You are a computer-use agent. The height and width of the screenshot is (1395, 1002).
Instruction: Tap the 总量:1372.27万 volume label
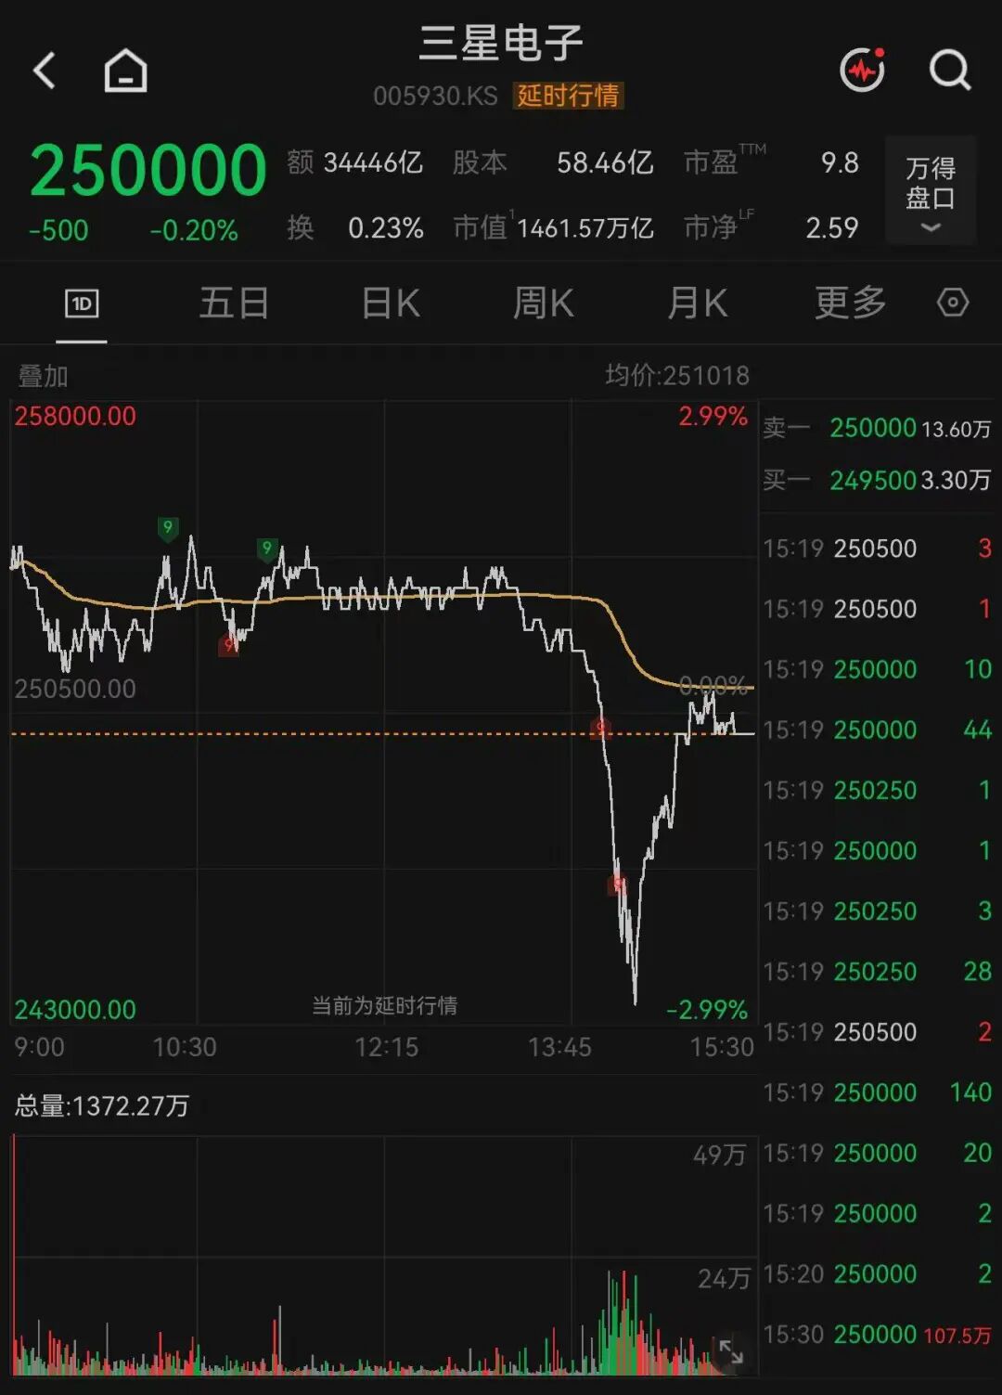(x=102, y=1105)
